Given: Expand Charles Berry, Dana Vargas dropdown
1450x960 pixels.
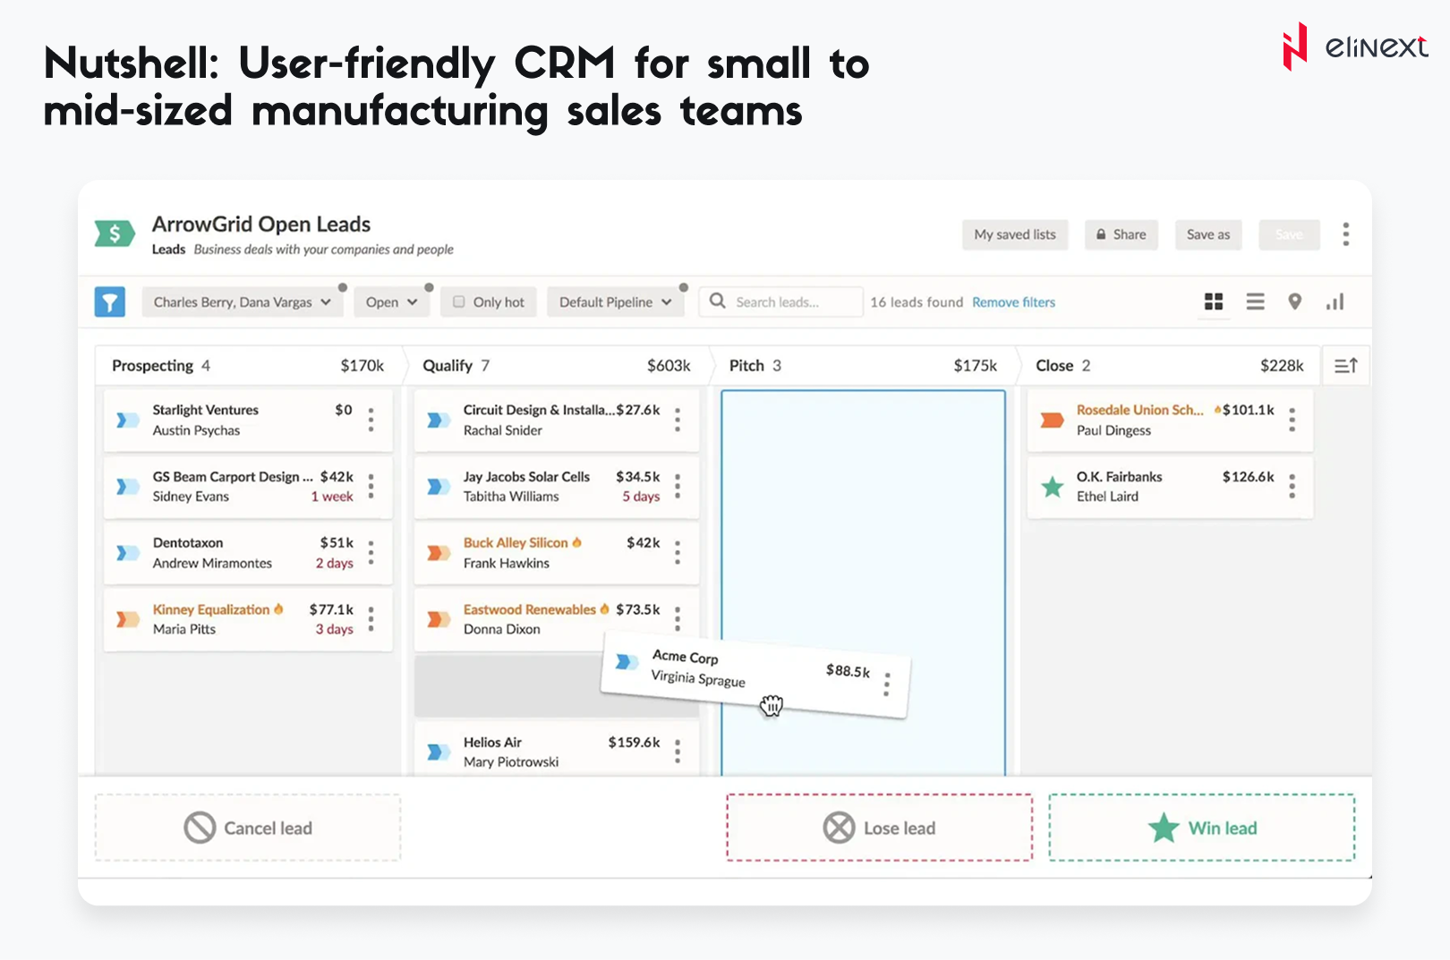Looking at the screenshot, I should click(242, 302).
